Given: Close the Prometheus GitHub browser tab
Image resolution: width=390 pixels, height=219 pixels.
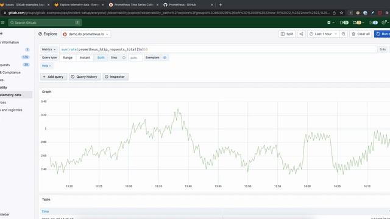Looking at the screenshot, I should tap(212, 5).
